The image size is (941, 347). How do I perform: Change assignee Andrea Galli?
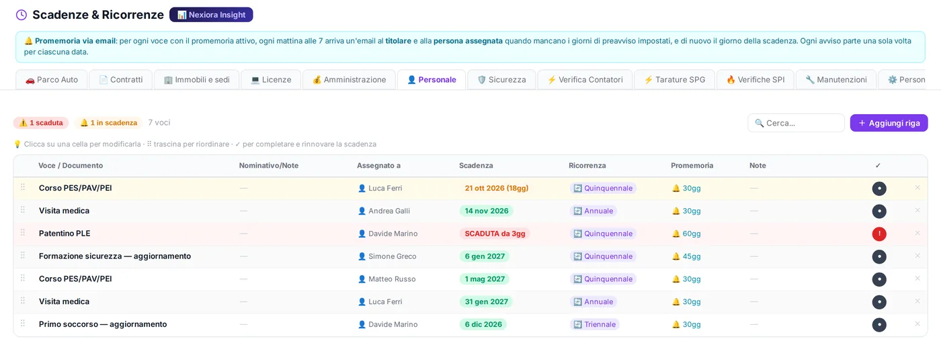click(x=384, y=211)
